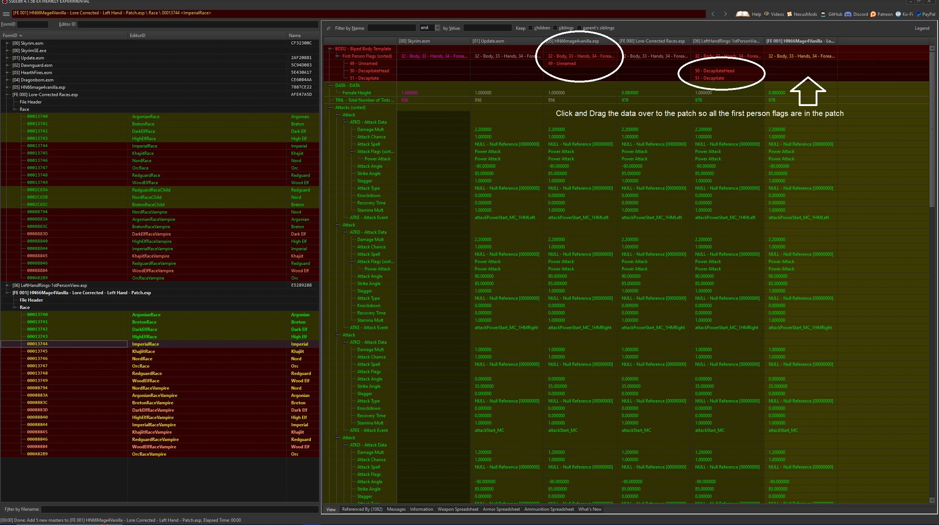939x525 pixels.
Task: Click the Ko-Fi cup icon
Action: tap(898, 14)
